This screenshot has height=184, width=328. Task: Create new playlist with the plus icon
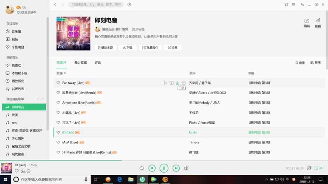38,99
